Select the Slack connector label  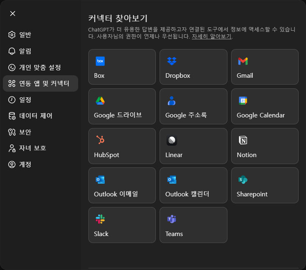point(101,234)
